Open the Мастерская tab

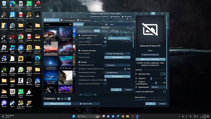[83, 20]
